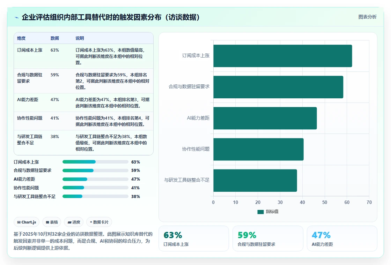Click the 47% cell in table

click(54, 100)
